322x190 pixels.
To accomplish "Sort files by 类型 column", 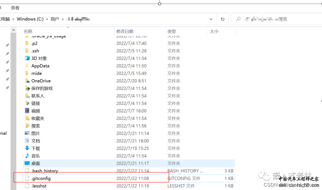I will [172, 31].
